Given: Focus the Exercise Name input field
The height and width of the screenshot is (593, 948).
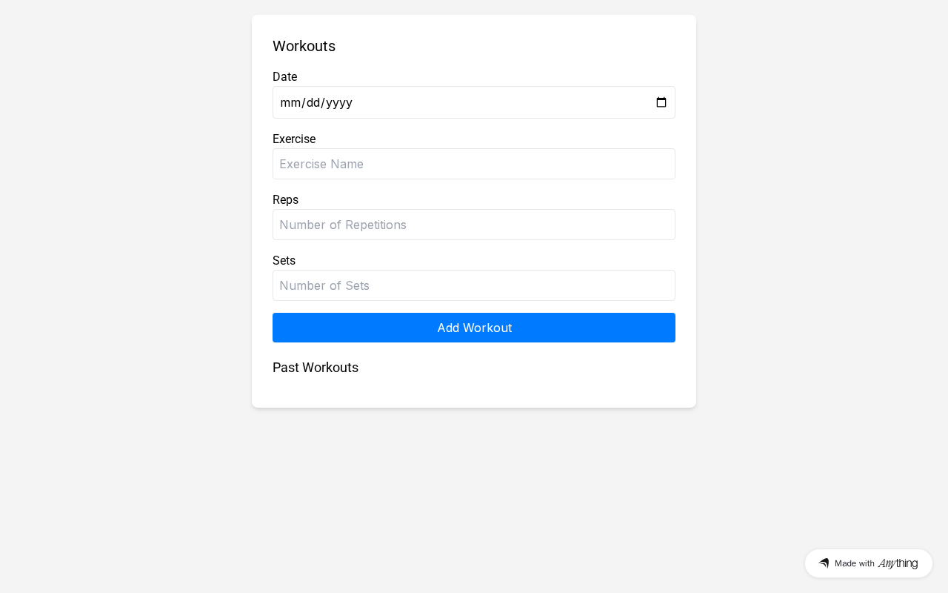Looking at the screenshot, I should point(474,164).
